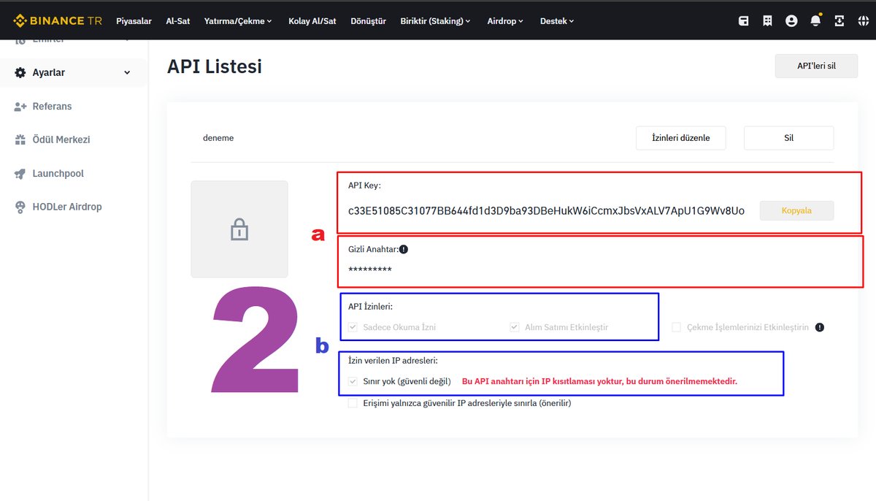876x501 pixels.
Task: Click the Ödül Merkezi gift icon
Action: coord(20,139)
